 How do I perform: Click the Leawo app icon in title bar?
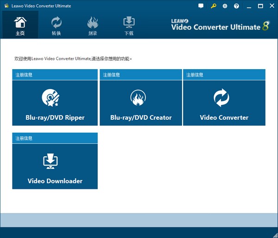tap(5, 6)
